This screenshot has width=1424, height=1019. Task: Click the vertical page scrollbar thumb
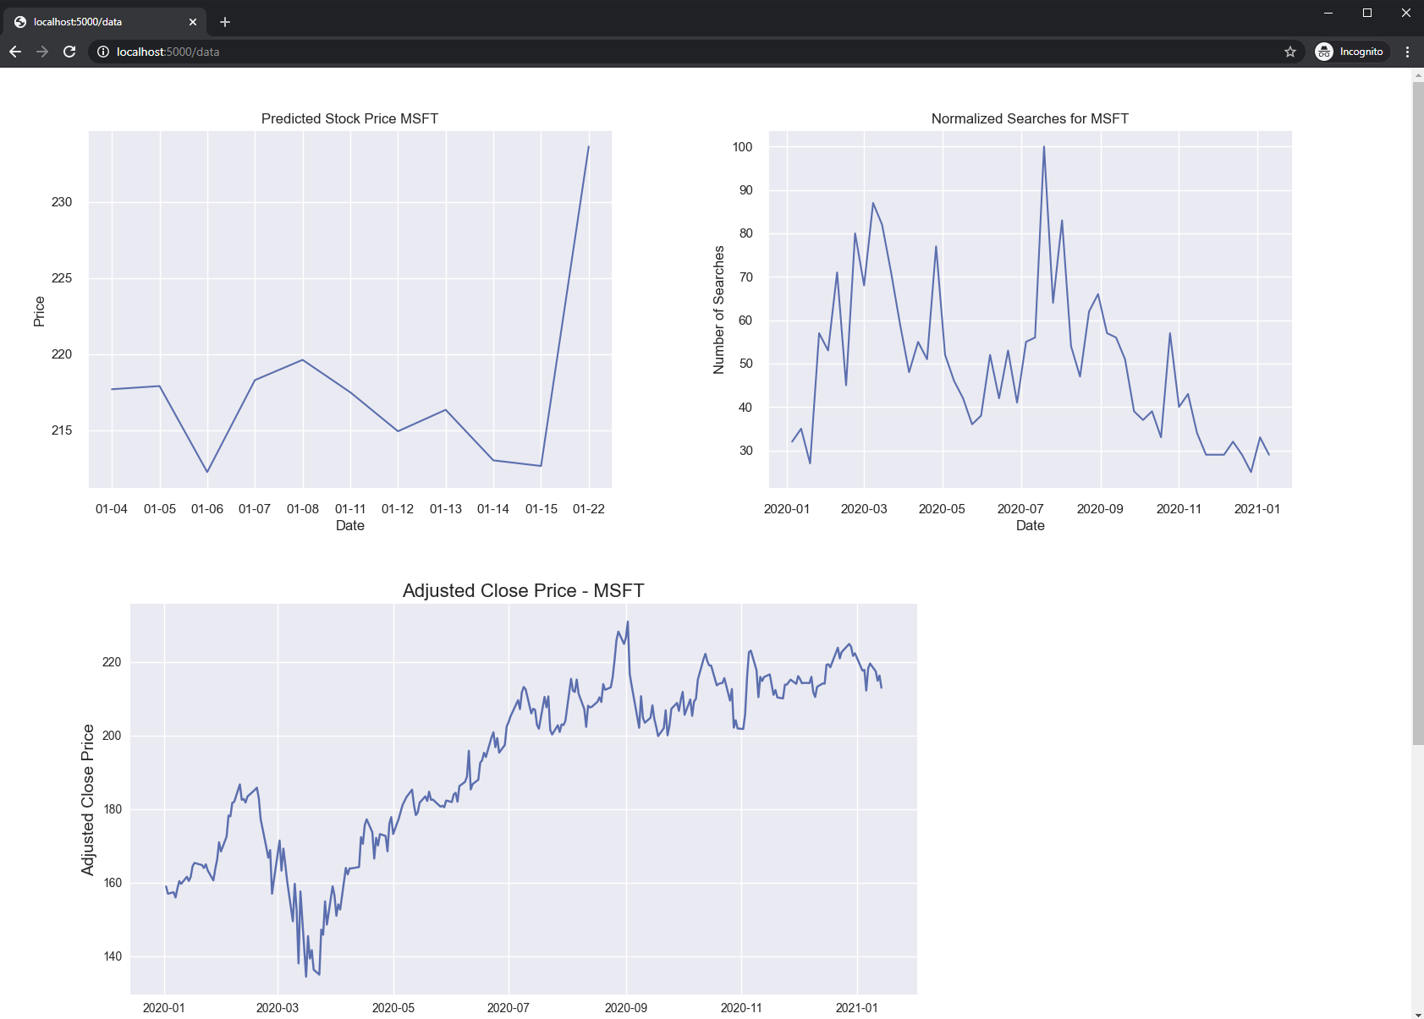[x=1418, y=414]
